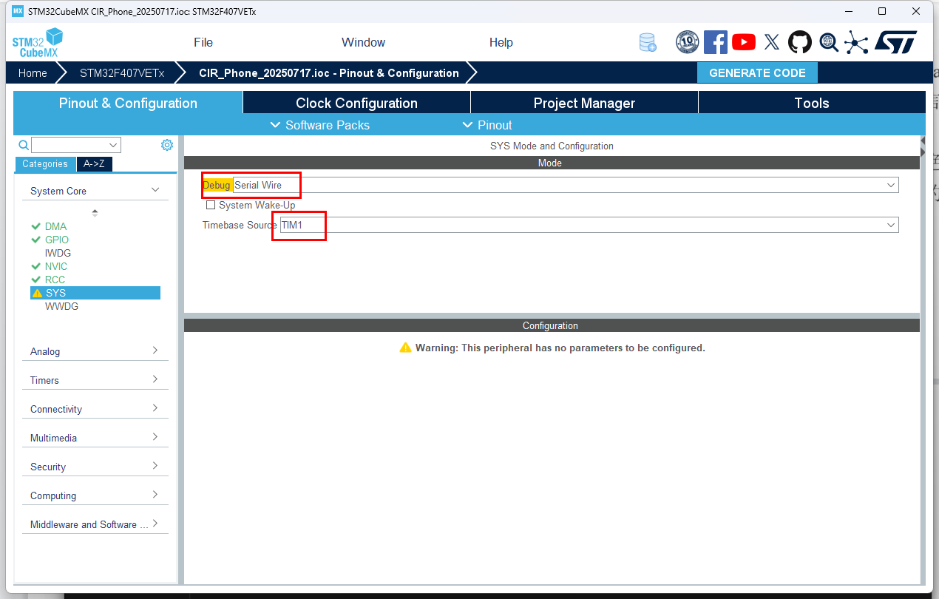Click the GENERATE CODE button

click(757, 72)
